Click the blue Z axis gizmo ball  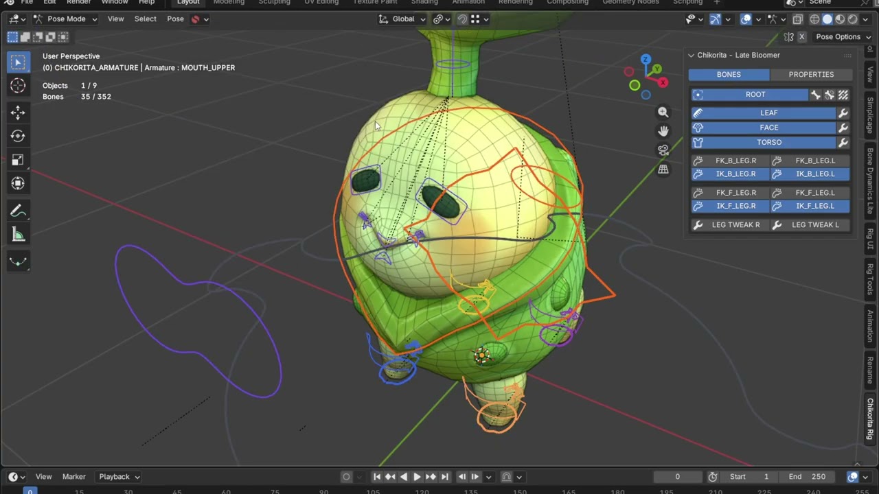pos(646,60)
